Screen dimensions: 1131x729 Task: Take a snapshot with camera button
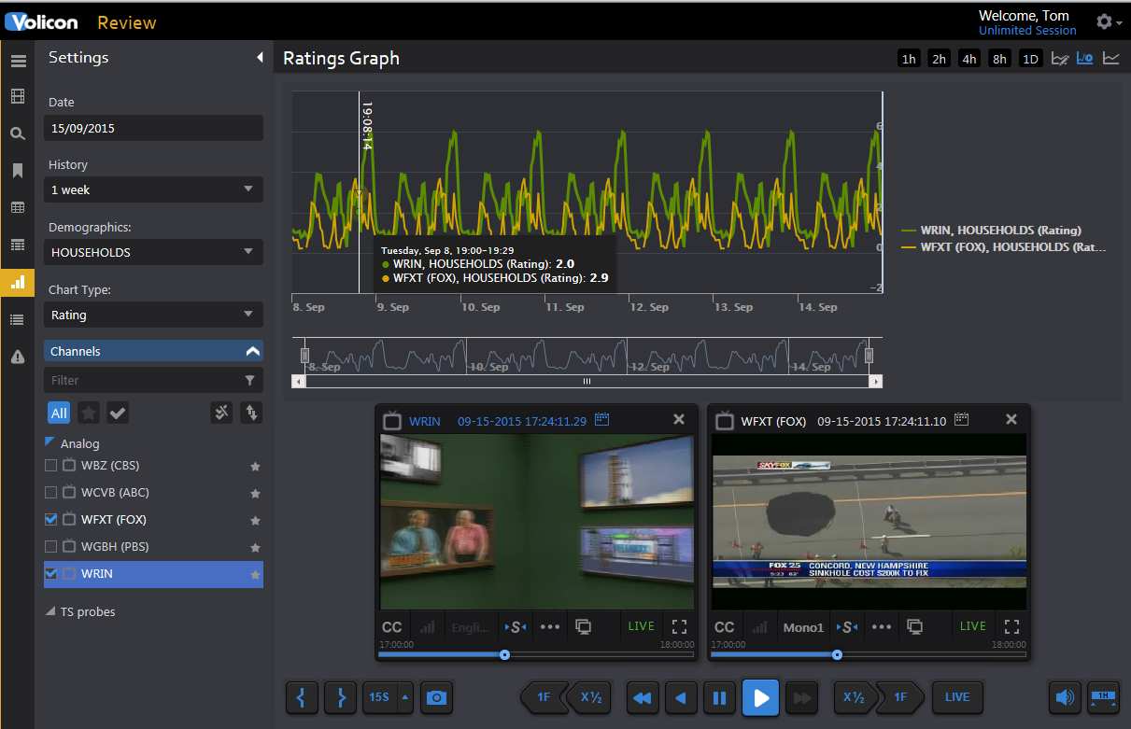(x=435, y=697)
